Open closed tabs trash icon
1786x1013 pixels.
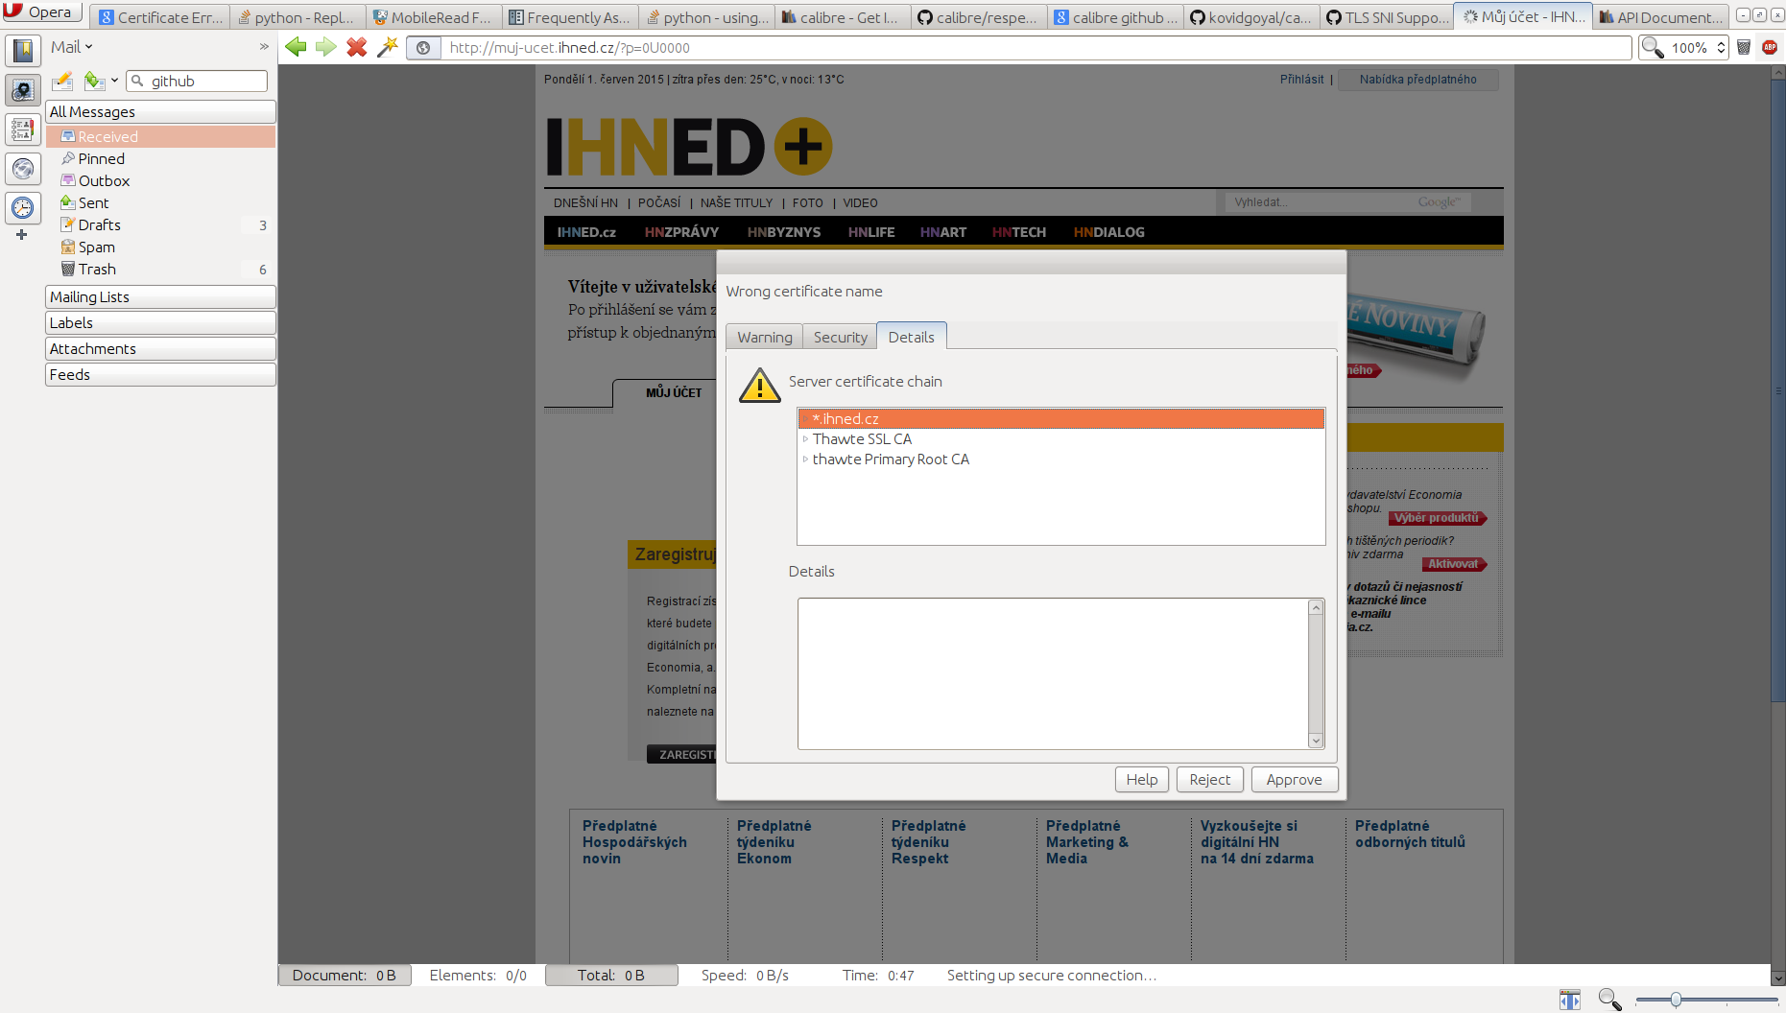(x=1744, y=47)
